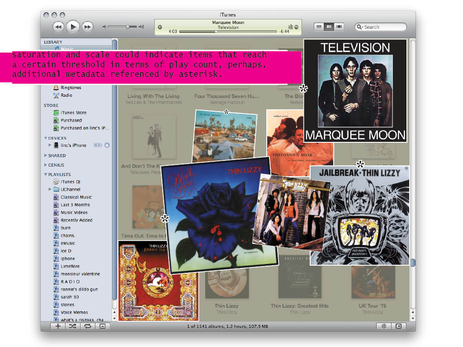Viewport: 463px width, 347px height.
Task: Toggle shuffle mode
Action: click(x=73, y=326)
